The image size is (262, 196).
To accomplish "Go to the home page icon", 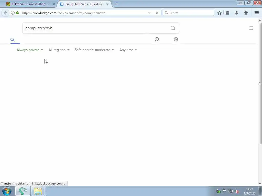I will pos(246,13).
